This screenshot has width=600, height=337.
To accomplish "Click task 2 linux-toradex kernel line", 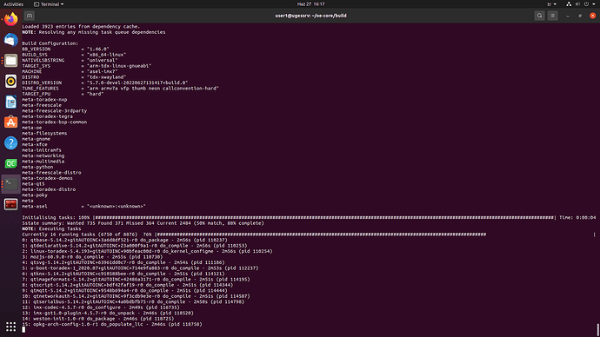I will (x=147, y=251).
